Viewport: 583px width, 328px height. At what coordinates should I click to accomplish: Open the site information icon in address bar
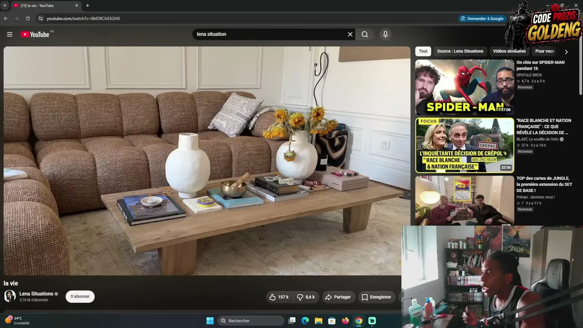41,19
